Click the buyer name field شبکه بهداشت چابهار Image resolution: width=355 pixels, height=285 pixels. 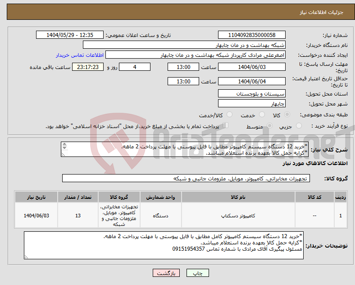184,45
